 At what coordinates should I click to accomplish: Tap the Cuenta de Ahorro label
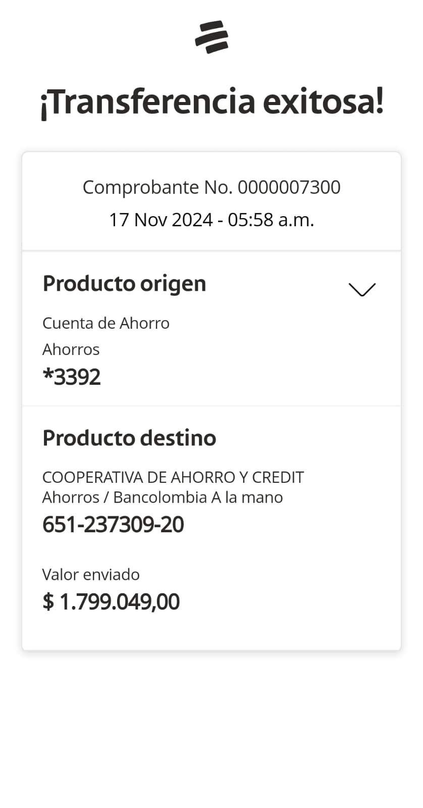pyautogui.click(x=106, y=323)
